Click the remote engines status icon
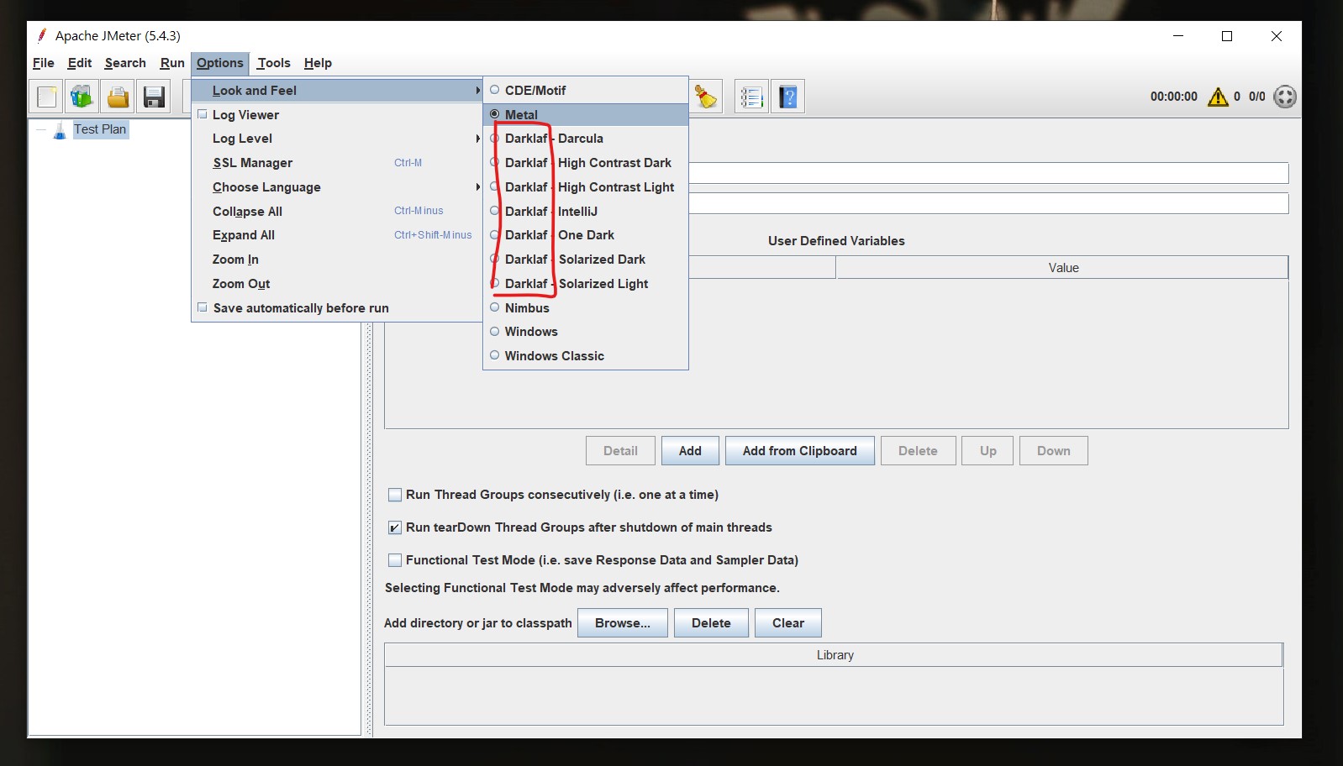 1285,97
